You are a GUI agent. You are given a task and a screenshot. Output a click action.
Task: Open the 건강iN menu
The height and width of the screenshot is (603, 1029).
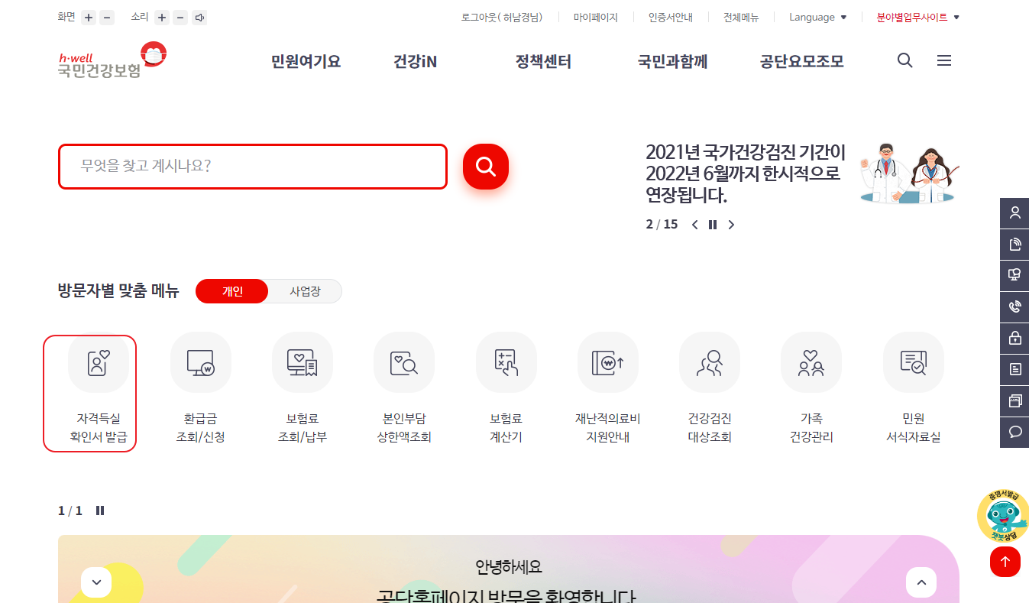pyautogui.click(x=415, y=62)
